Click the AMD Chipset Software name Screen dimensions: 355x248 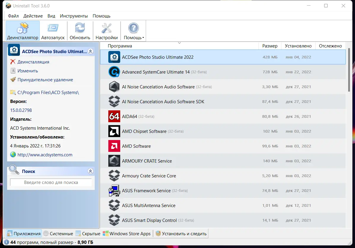[144, 131]
